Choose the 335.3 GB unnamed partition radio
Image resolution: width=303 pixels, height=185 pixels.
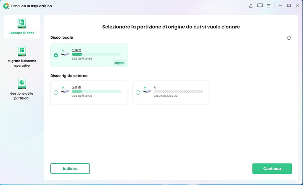coord(138,92)
